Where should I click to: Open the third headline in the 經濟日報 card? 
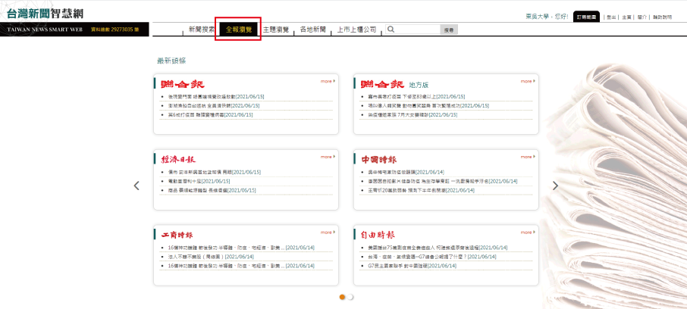[212, 190]
